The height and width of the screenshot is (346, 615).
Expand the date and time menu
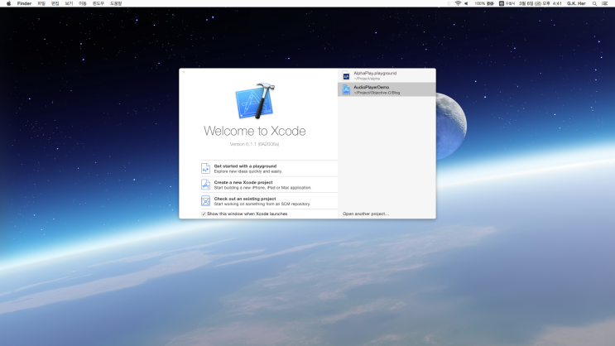(541, 3)
